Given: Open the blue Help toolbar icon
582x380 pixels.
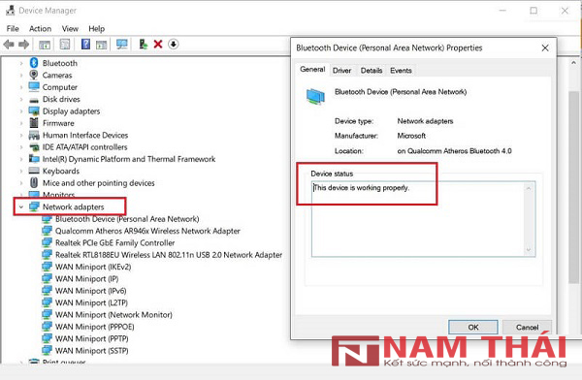Looking at the screenshot, I should coord(85,45).
